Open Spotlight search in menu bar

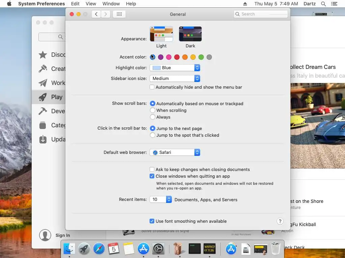323,4
